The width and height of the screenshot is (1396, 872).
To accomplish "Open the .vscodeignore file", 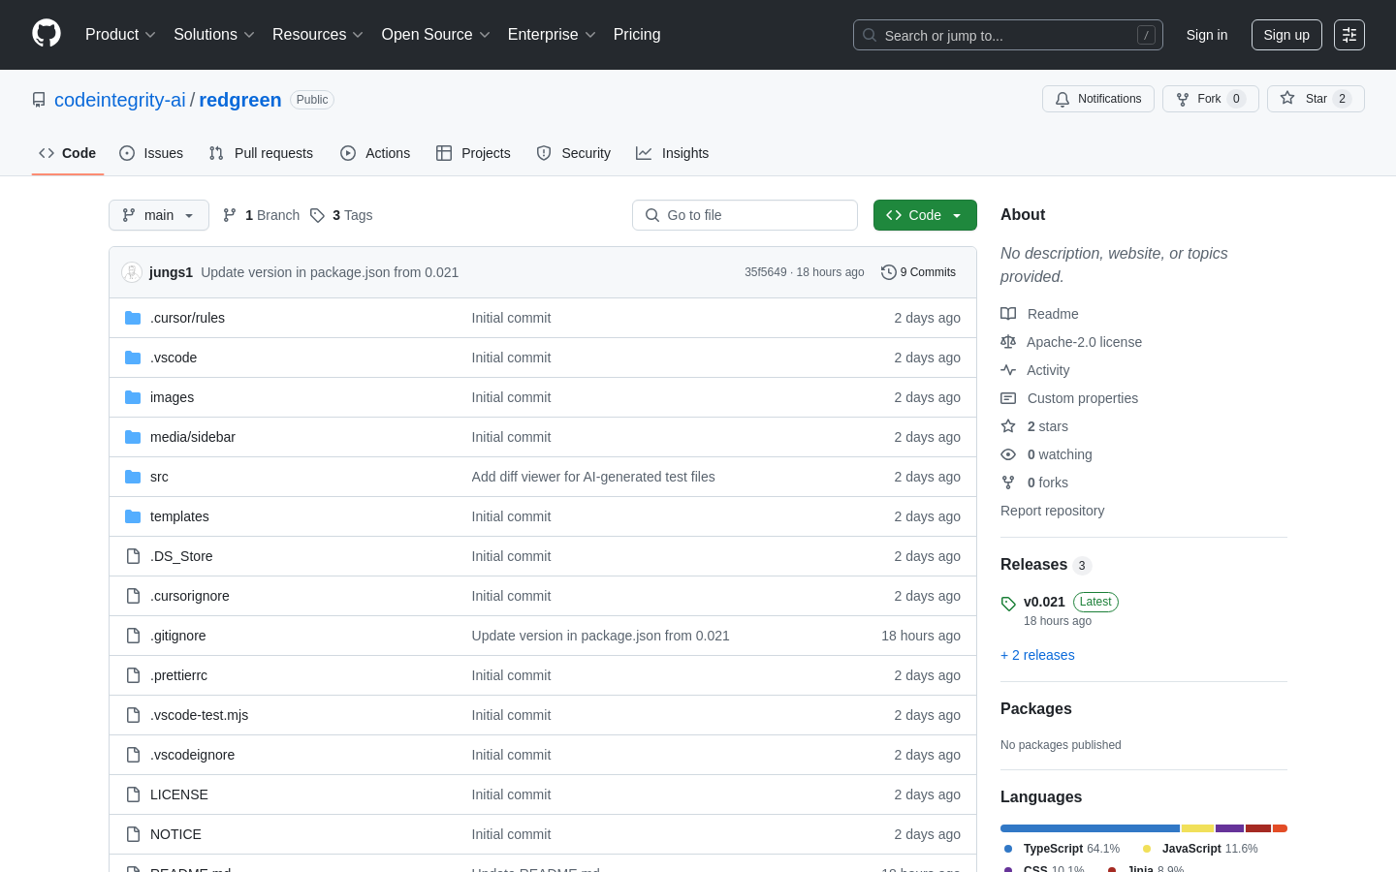I will click(x=192, y=755).
